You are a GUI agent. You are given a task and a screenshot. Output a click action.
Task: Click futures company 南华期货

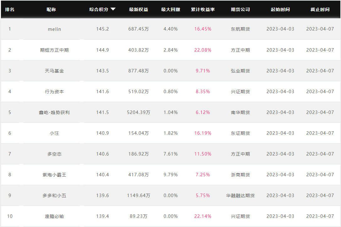click(240, 112)
